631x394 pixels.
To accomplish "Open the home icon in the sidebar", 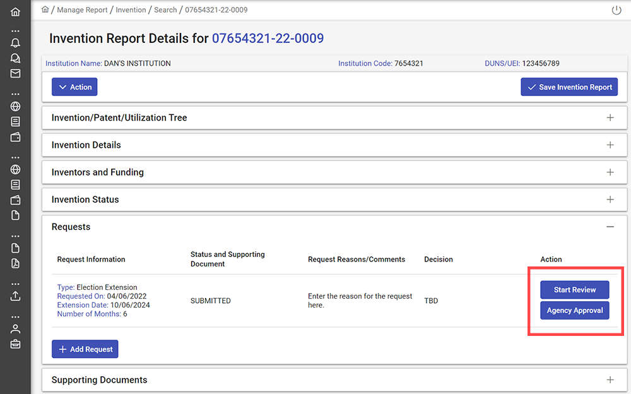I will point(15,12).
